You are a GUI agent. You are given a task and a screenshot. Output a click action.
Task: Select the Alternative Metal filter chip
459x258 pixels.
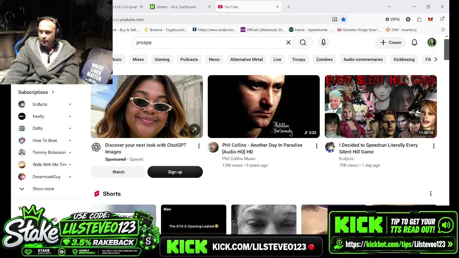coord(246,59)
